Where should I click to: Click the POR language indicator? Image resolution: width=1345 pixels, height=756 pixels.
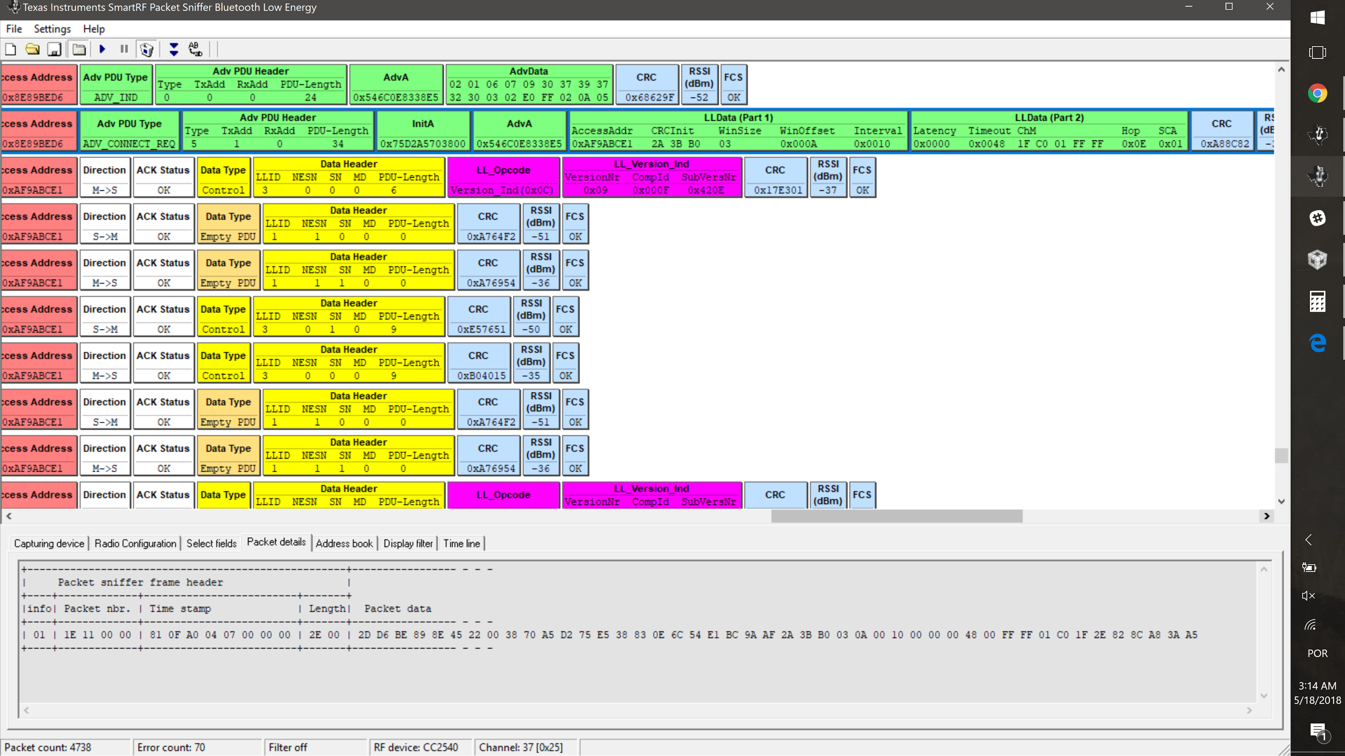pyautogui.click(x=1317, y=653)
